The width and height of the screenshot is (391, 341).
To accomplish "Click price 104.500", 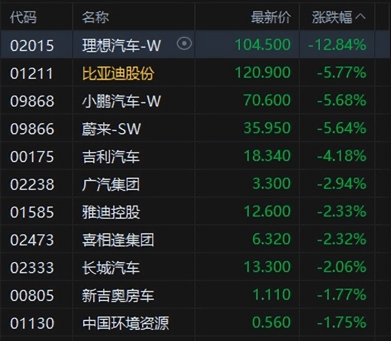I will 263,44.
